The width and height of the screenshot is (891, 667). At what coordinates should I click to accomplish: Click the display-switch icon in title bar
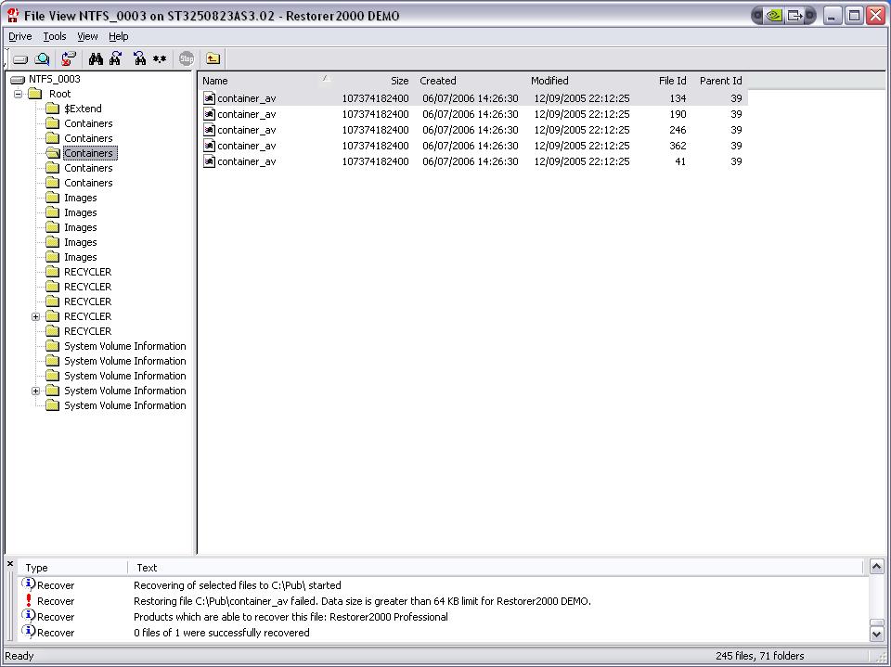point(794,16)
